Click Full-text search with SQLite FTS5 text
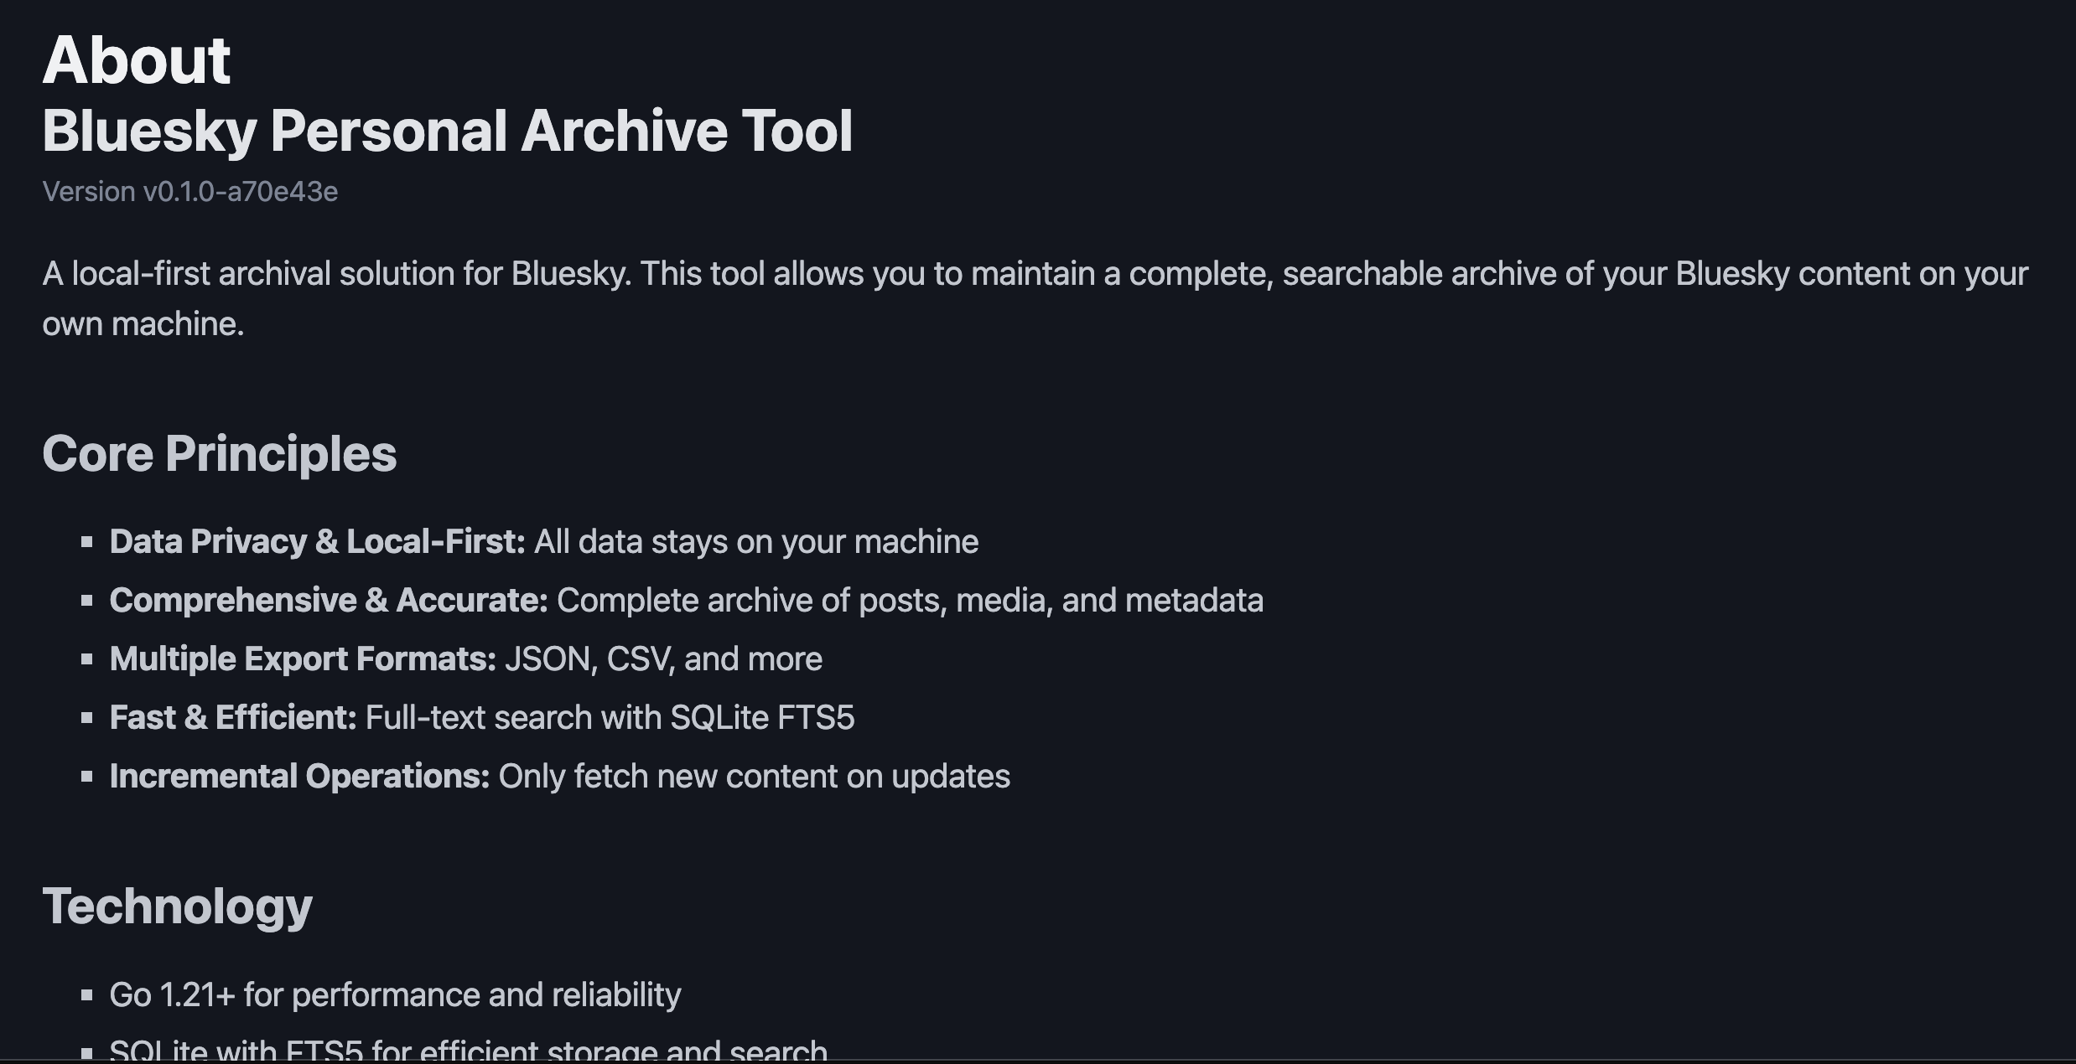The image size is (2076, 1064). coord(610,718)
